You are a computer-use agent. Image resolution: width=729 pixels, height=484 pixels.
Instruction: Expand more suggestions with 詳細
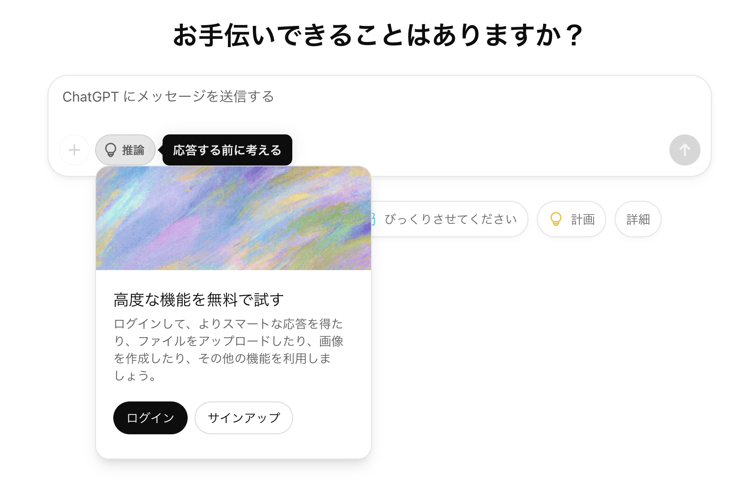tap(638, 219)
